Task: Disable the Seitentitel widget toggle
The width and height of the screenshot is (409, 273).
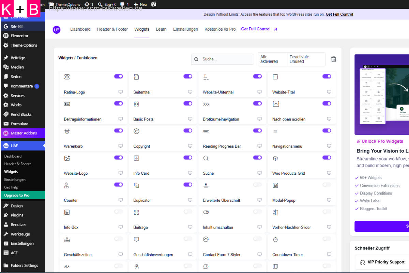Action: 188,76
